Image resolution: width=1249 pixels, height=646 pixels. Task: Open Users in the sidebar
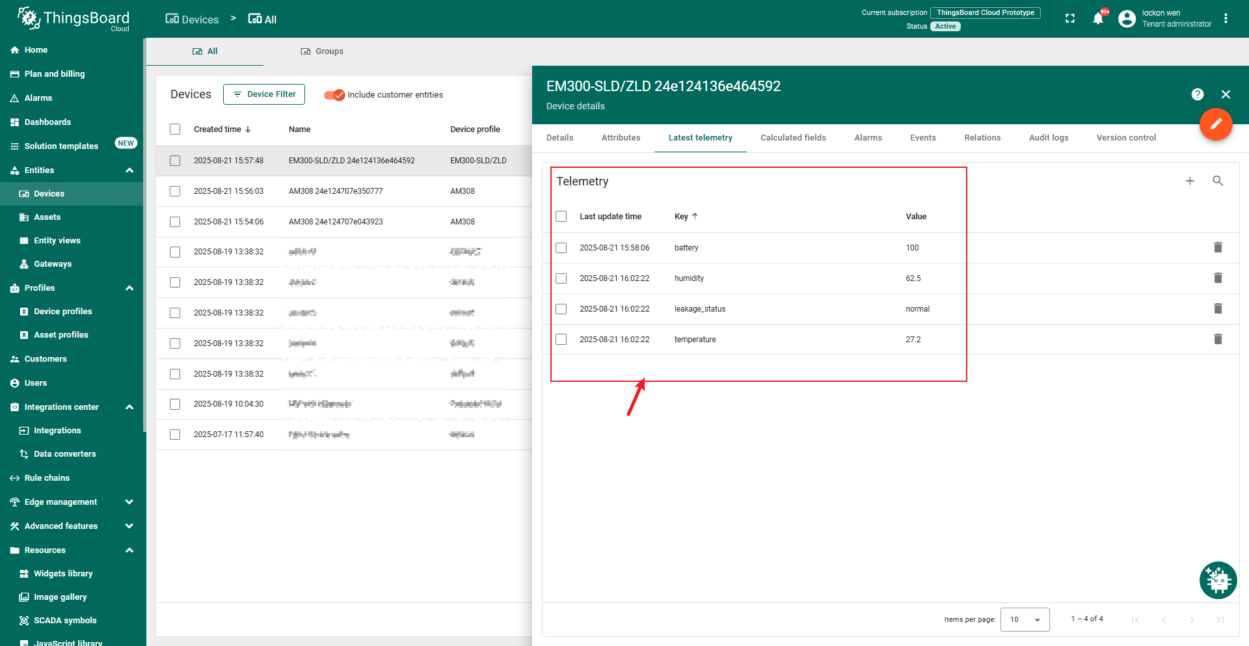point(72,383)
